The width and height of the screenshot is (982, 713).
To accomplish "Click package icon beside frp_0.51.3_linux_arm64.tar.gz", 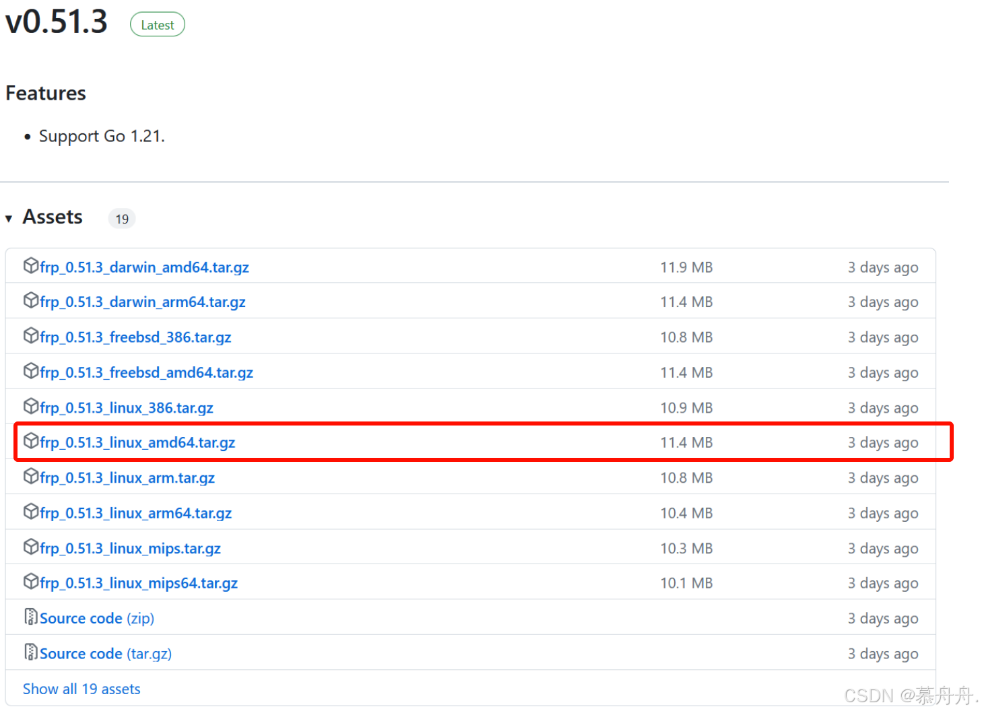I will (31, 512).
